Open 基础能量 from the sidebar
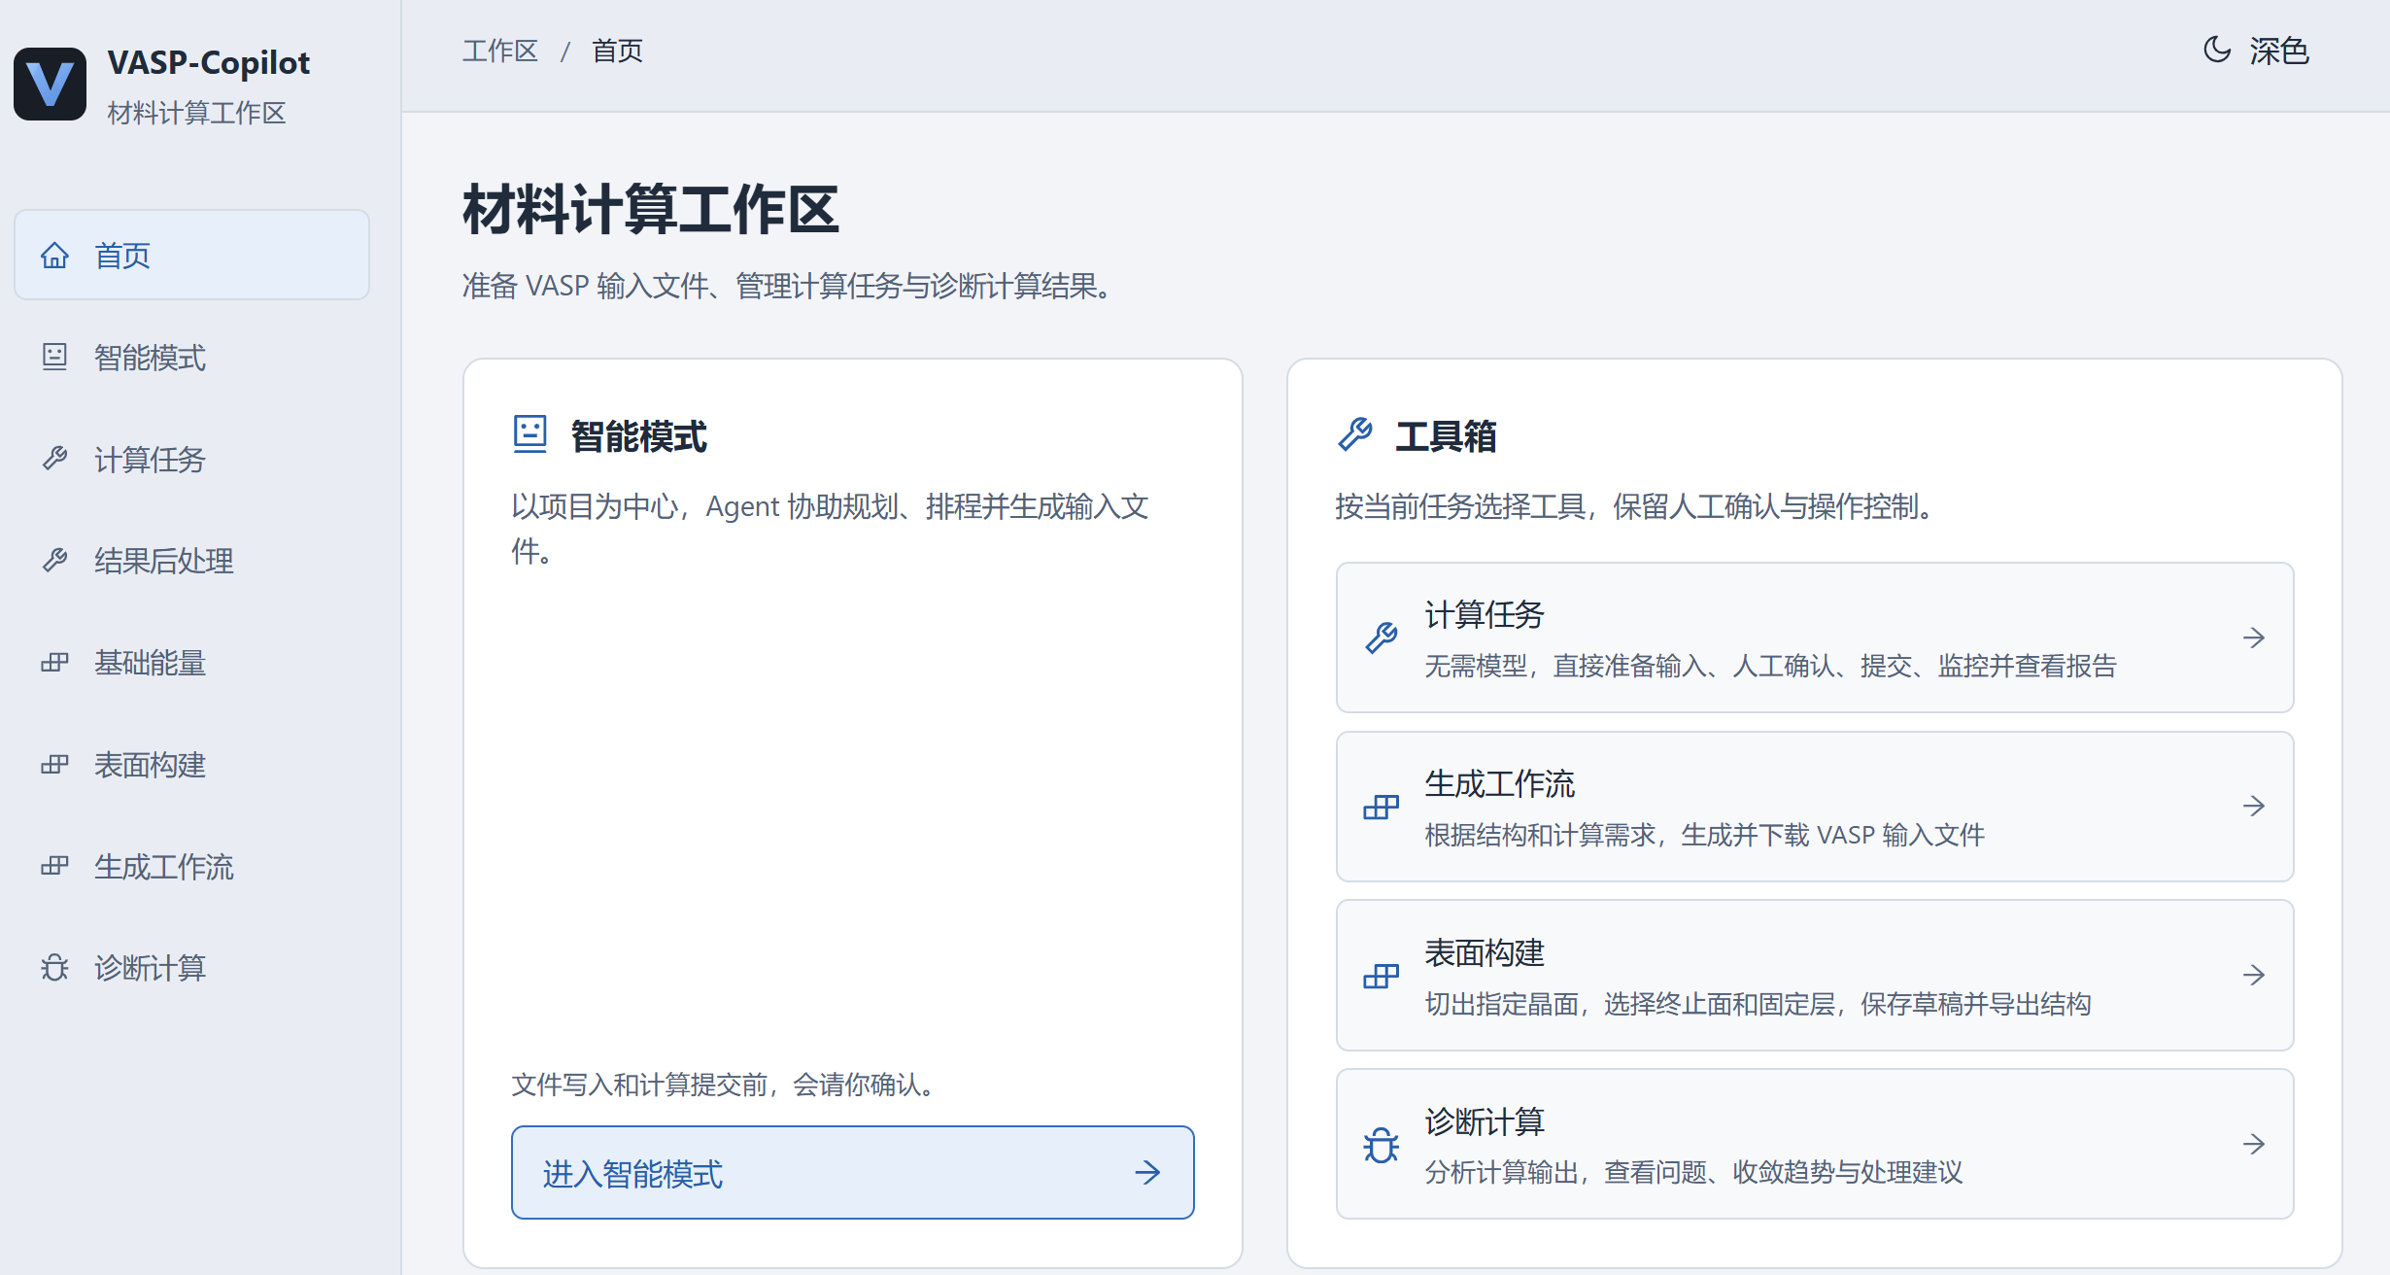The width and height of the screenshot is (2390, 1275). click(191, 663)
